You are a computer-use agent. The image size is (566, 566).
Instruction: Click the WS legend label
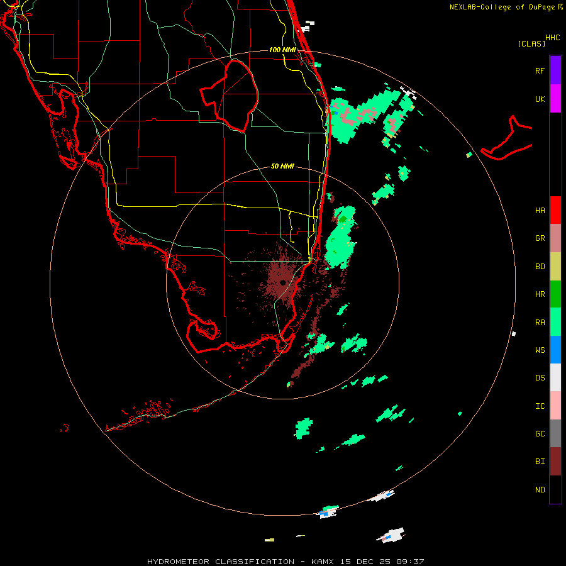tap(540, 350)
